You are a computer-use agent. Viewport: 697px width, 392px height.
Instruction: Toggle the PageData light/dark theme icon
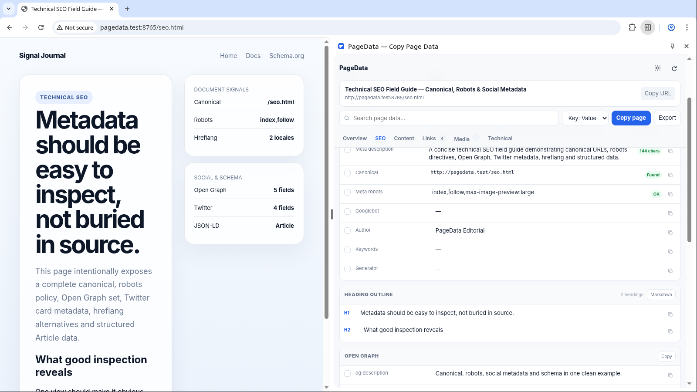658,68
